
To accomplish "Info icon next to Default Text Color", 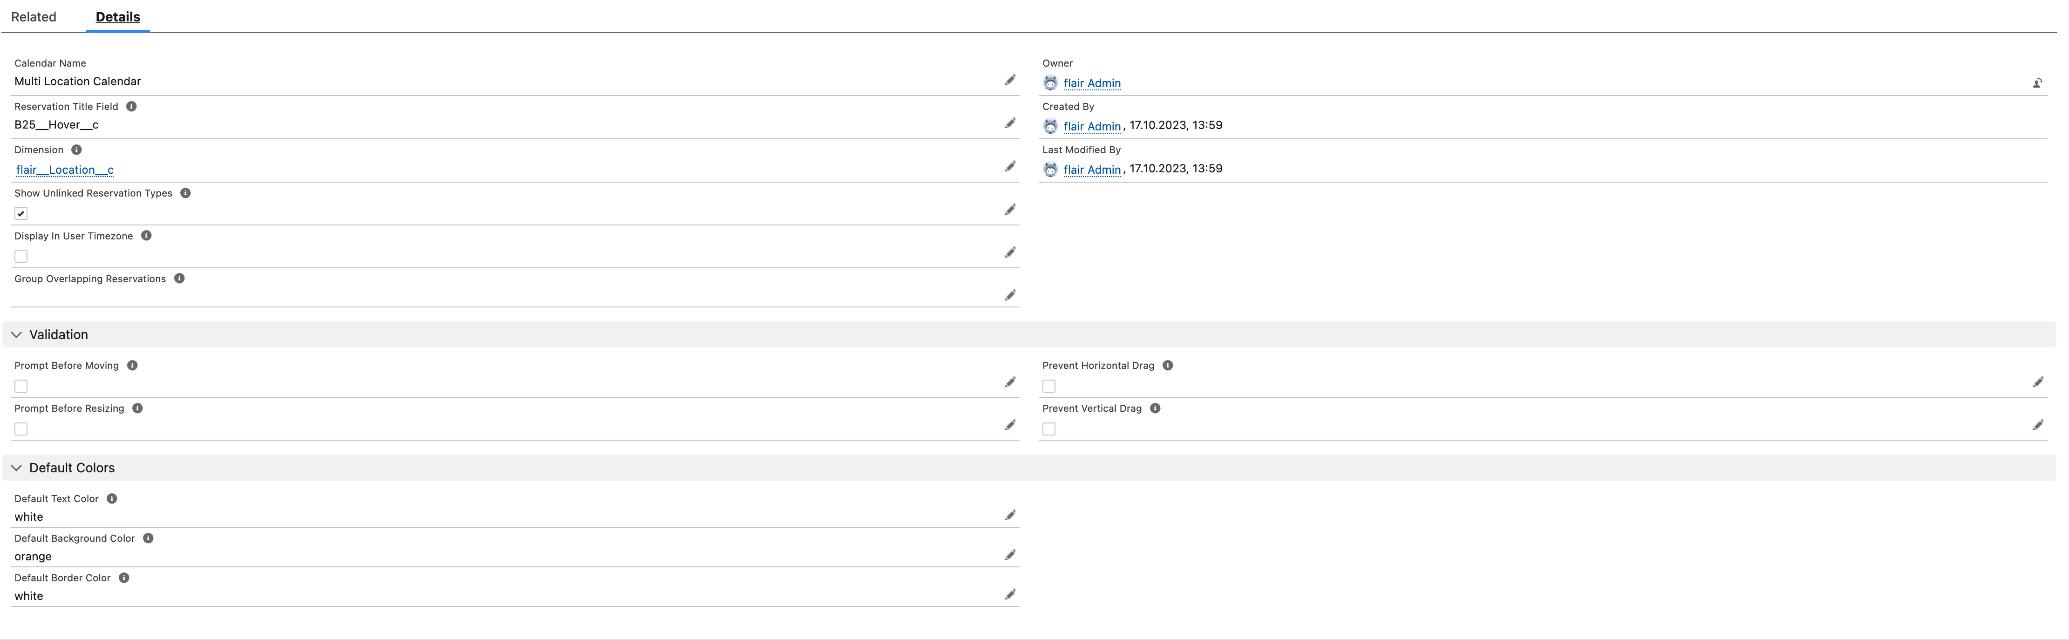I will click(112, 499).
